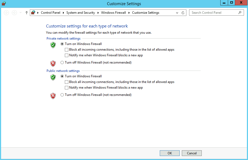This screenshot has height=160, width=248.
Task: Expand arrow after System and Security
Action: pos(98,13)
